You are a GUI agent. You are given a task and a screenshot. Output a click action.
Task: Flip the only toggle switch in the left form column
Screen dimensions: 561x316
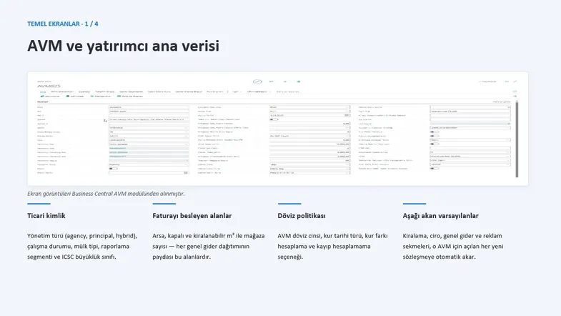click(x=113, y=169)
